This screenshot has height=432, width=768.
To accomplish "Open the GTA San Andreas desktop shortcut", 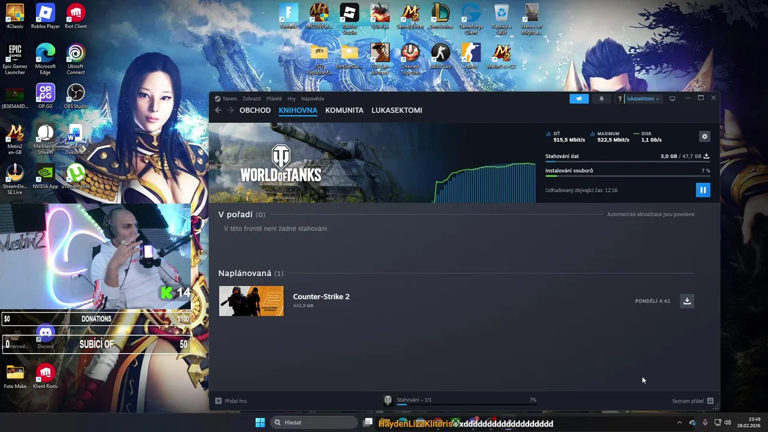I will pyautogui.click(x=380, y=59).
